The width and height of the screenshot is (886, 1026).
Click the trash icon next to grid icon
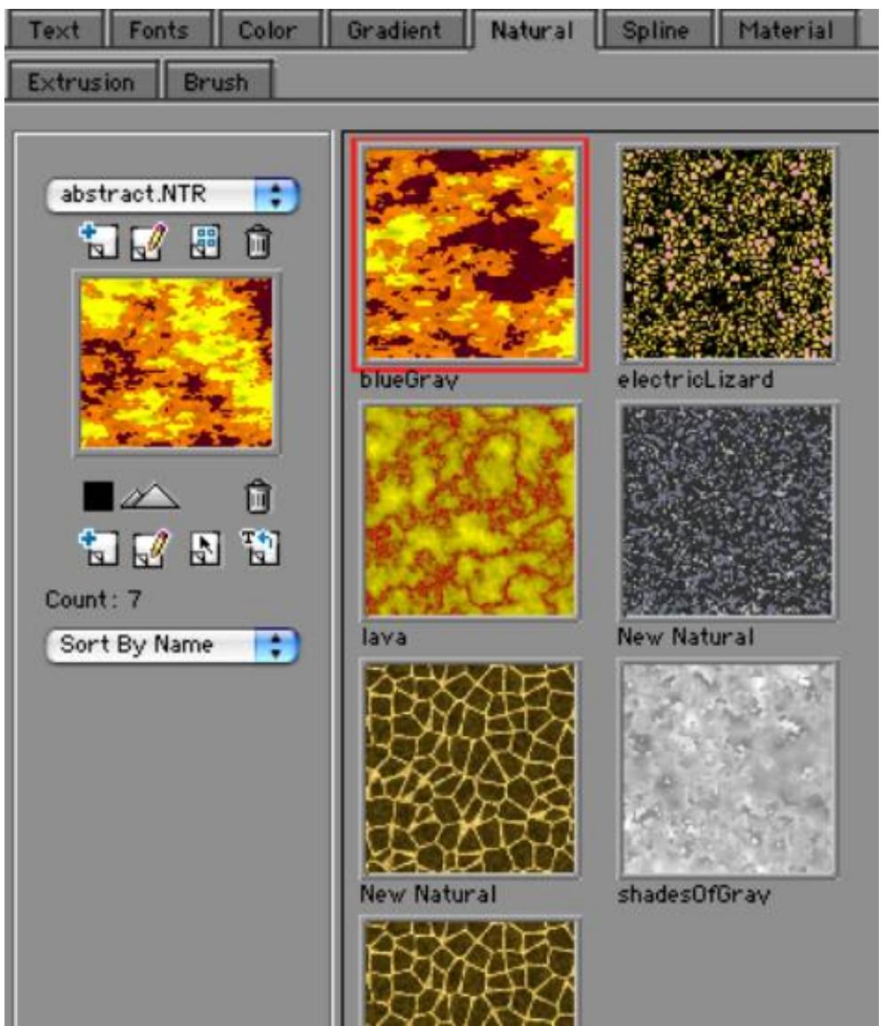tap(258, 242)
